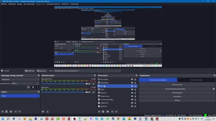Remove the selected source with trash icon

tap(103, 112)
